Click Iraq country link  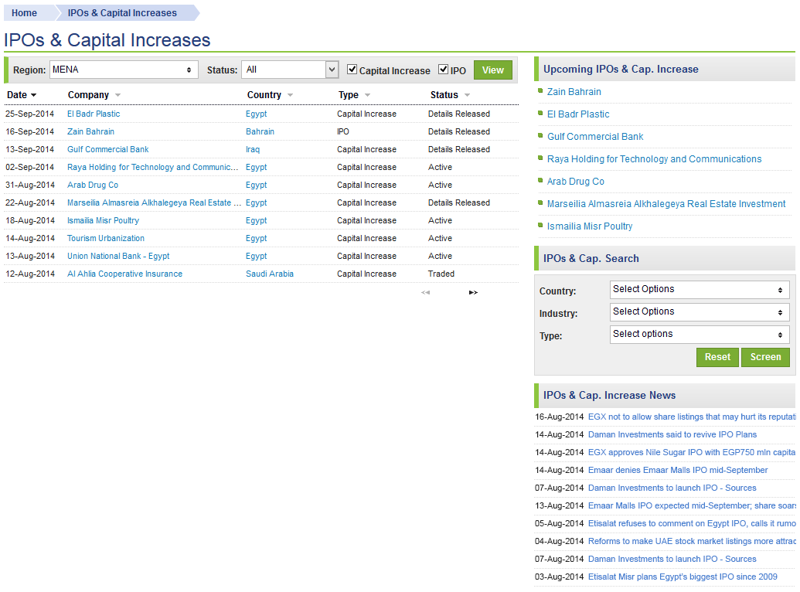253,149
